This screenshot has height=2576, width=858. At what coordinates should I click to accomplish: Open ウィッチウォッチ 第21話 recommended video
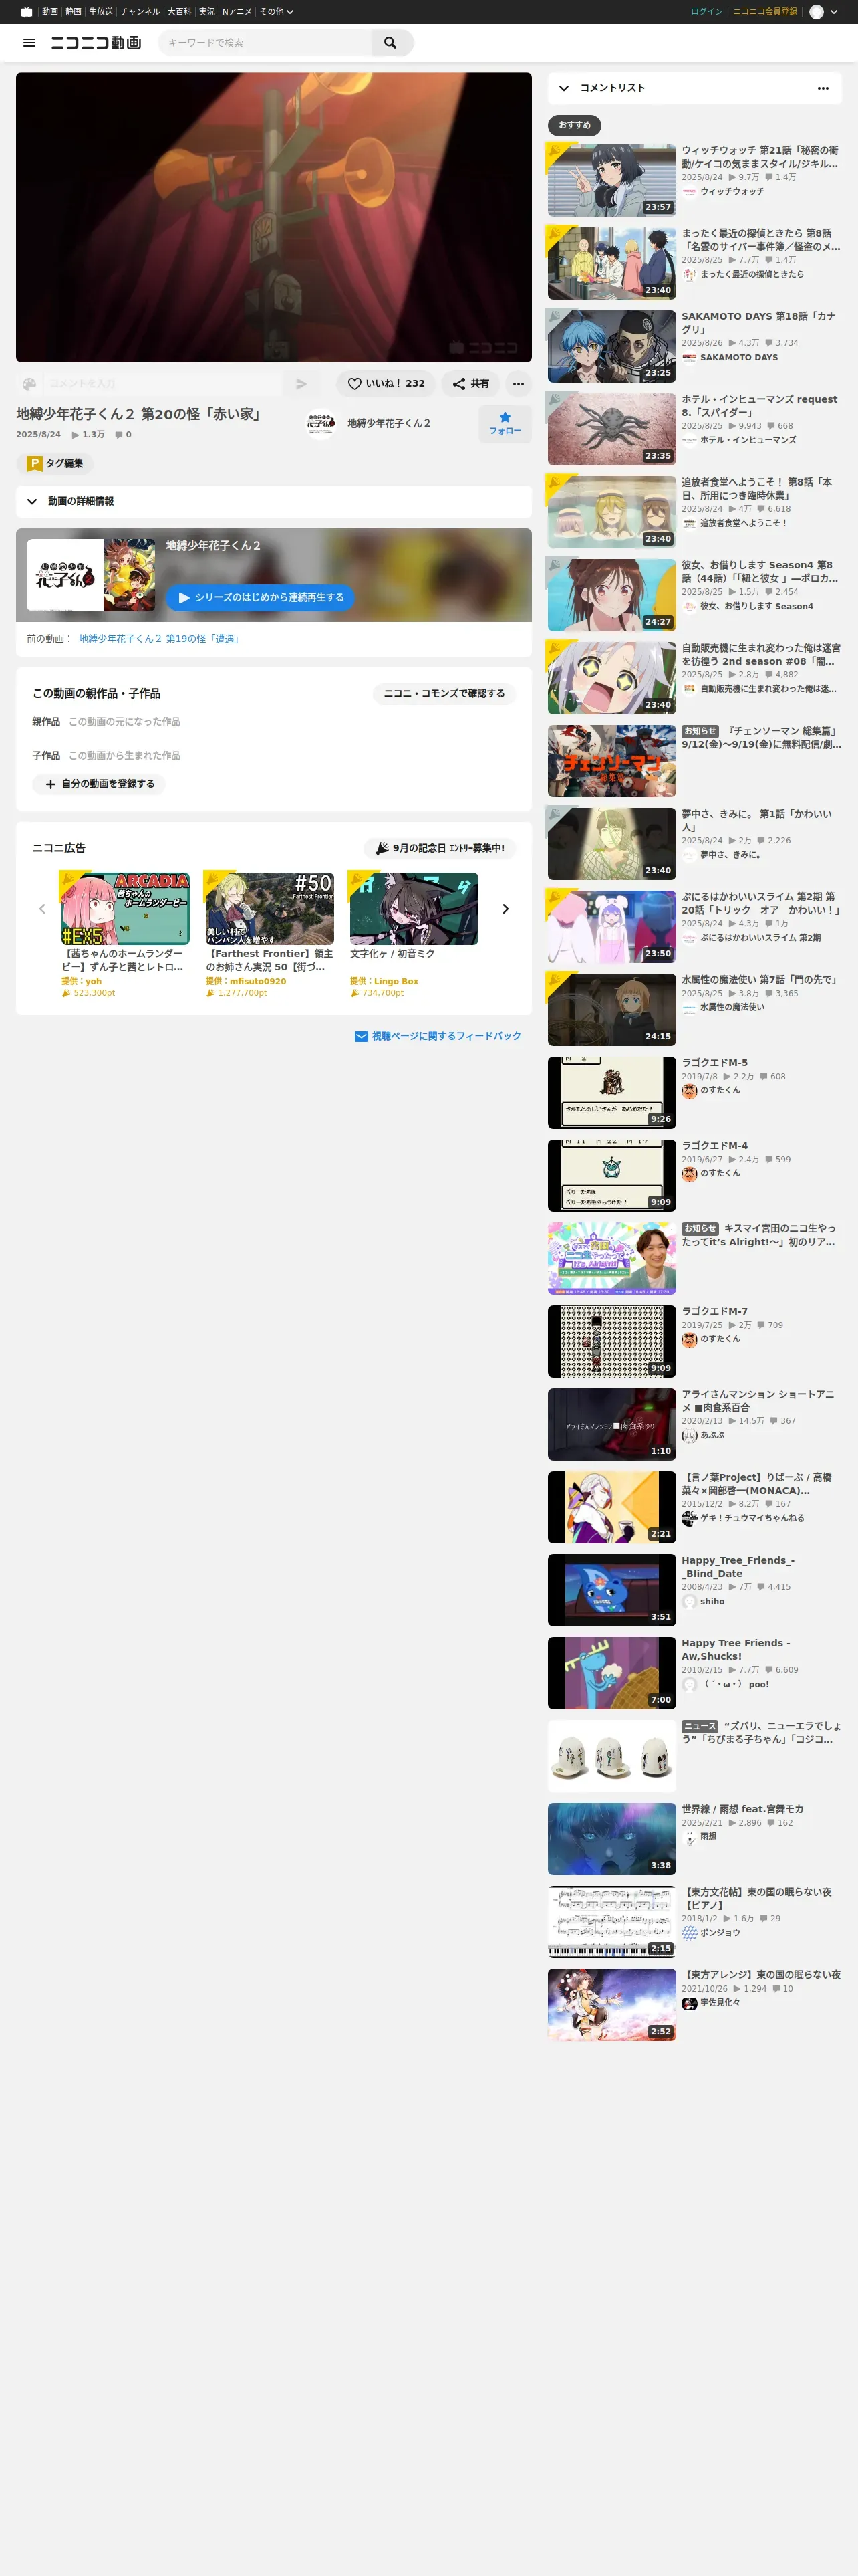[611, 181]
